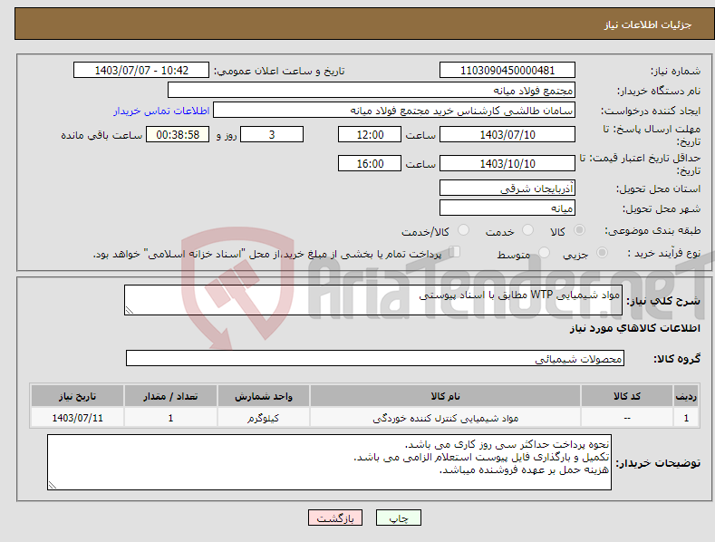The width and height of the screenshot is (715, 542).
Task: Open the اطلاعات تماس خریدار link
Action: 161,111
